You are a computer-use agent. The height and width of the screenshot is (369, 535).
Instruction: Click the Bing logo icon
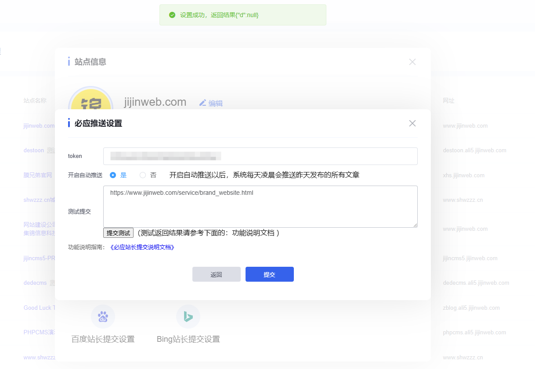click(x=188, y=316)
